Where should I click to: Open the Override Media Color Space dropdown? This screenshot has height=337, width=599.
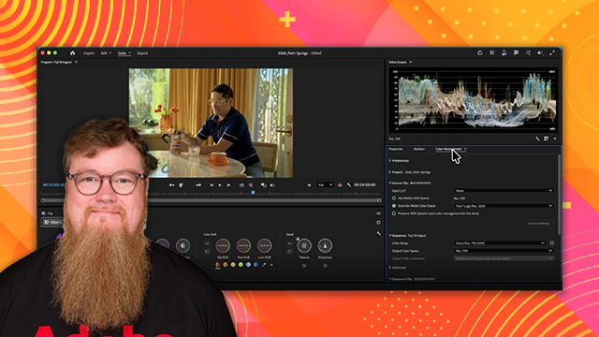tap(504, 206)
